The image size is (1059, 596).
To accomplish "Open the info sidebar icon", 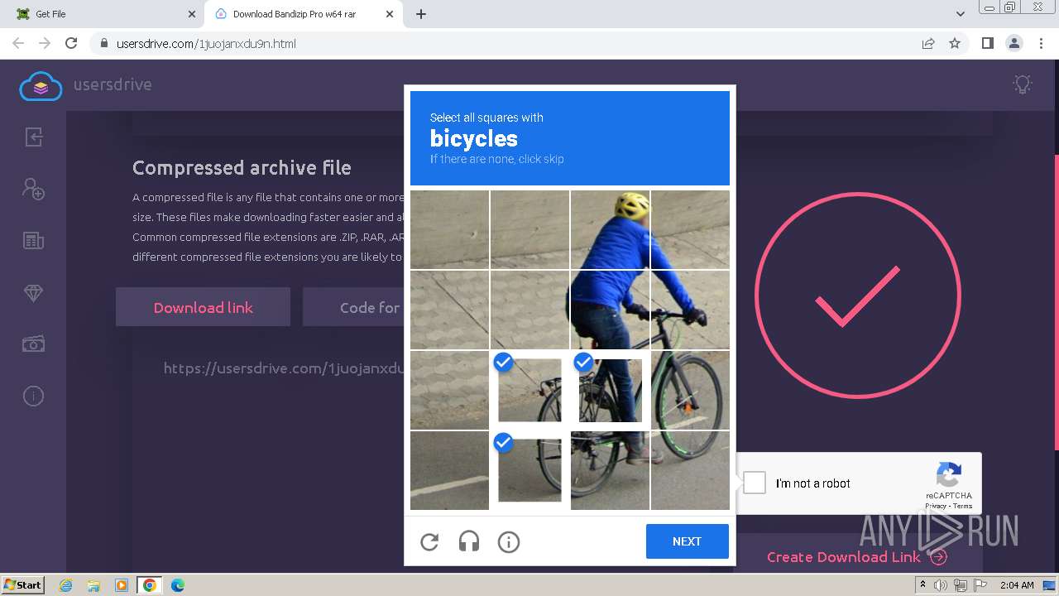I will click(x=33, y=396).
